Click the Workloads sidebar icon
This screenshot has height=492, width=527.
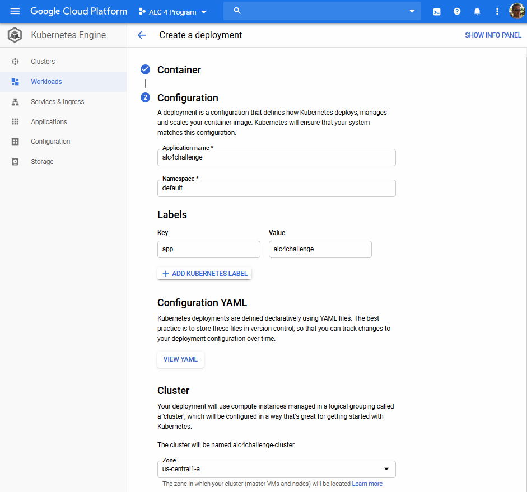[15, 82]
